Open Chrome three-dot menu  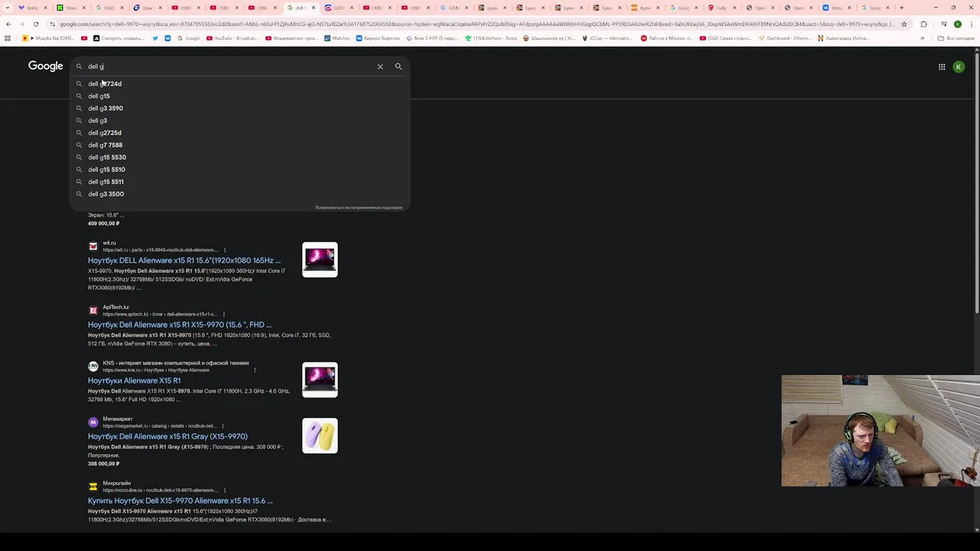coord(972,24)
